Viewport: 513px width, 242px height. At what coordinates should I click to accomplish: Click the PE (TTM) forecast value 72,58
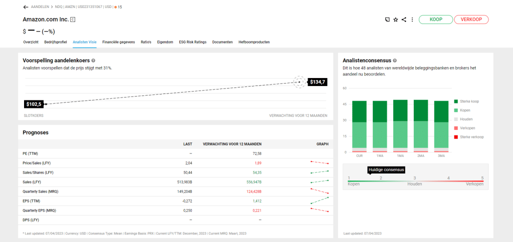(x=257, y=153)
